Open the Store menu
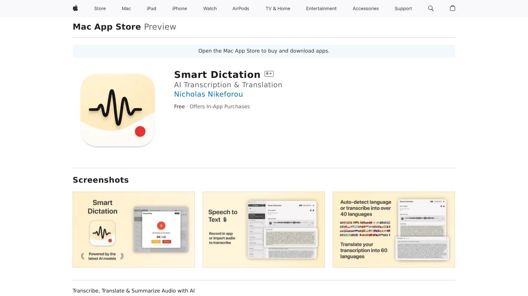 [100, 9]
